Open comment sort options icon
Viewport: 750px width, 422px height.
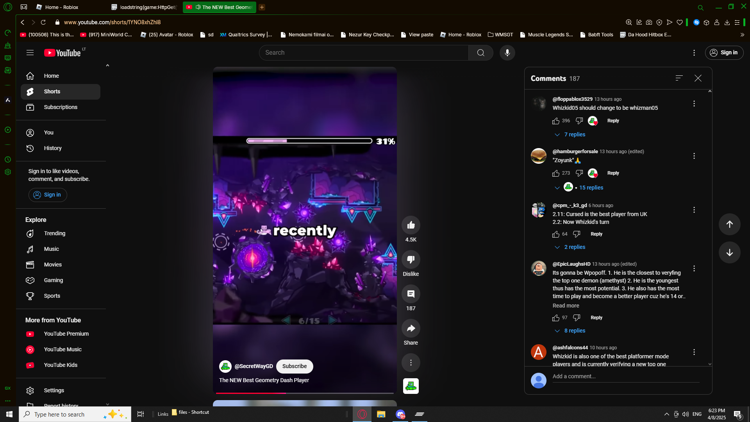[x=679, y=78]
